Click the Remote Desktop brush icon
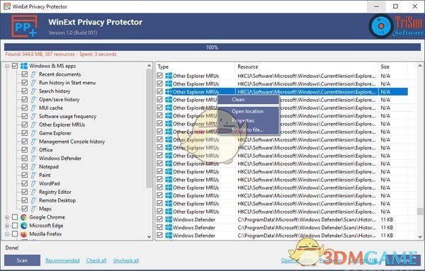Viewport: 425px width, 271px height. click(33, 200)
